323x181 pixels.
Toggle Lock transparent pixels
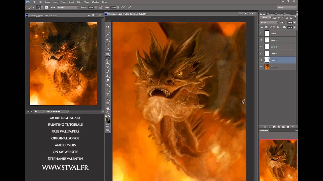(x=266, y=27)
